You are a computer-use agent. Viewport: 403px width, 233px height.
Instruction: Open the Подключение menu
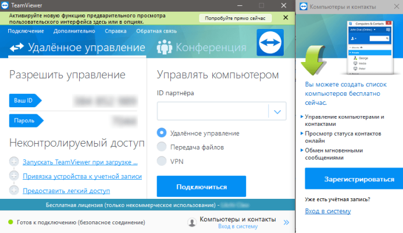[x=26, y=31]
